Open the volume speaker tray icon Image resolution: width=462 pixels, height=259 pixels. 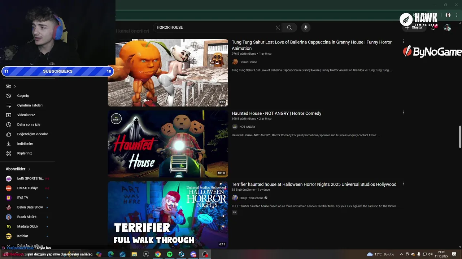(430, 254)
